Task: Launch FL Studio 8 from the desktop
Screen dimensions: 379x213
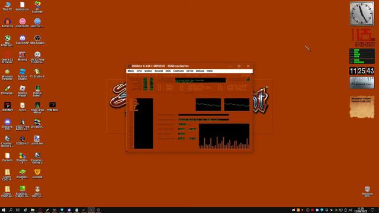Action: tap(37, 73)
